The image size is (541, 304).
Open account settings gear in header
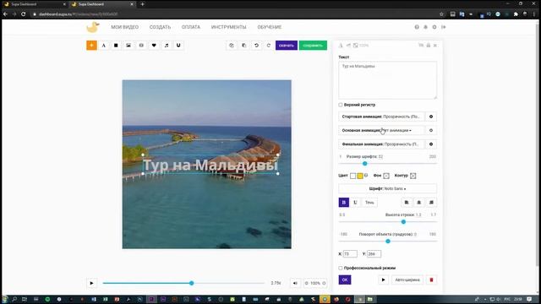click(434, 27)
